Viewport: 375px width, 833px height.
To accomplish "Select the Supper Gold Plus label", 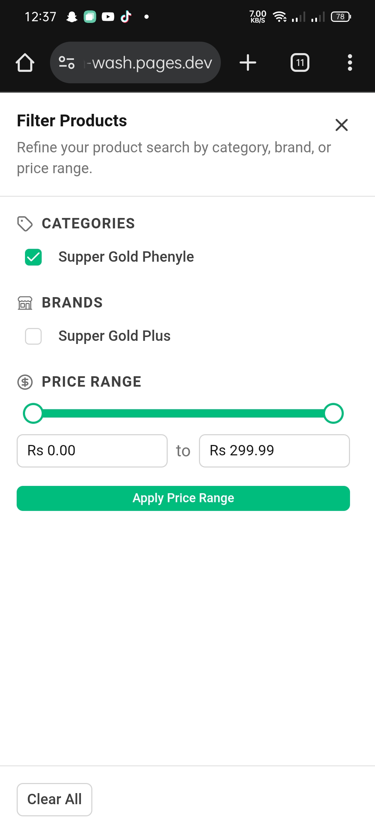I will point(114,336).
